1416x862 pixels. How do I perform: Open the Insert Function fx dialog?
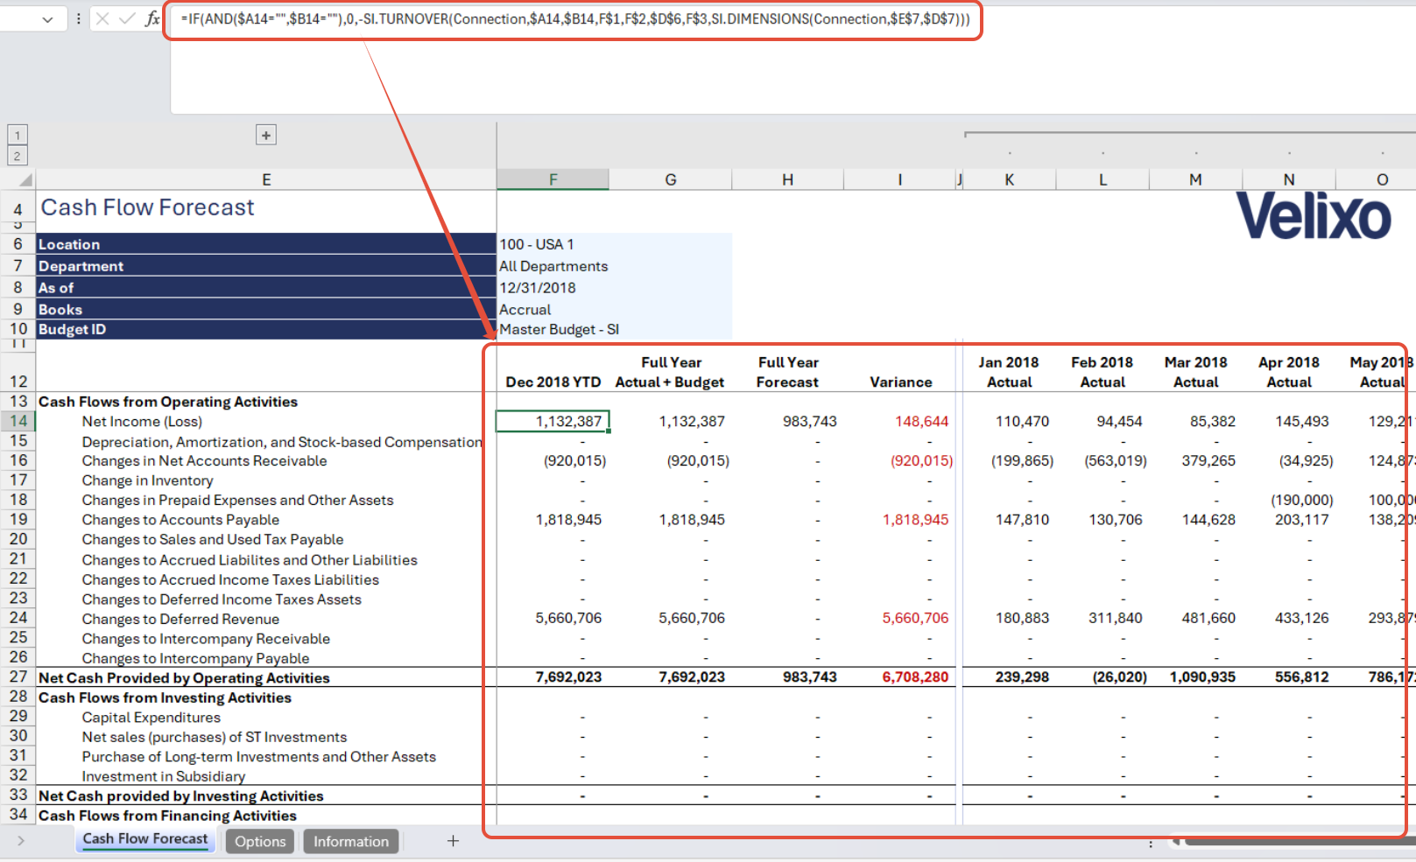pyautogui.click(x=152, y=18)
